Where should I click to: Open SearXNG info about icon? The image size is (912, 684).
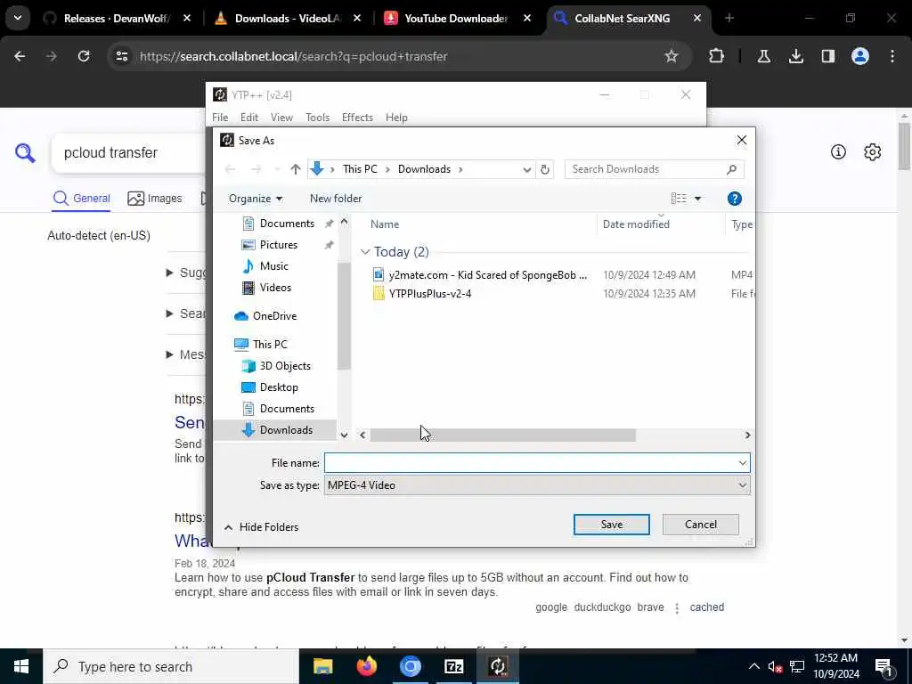pyautogui.click(x=838, y=152)
